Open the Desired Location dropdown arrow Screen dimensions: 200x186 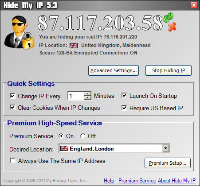(165, 148)
